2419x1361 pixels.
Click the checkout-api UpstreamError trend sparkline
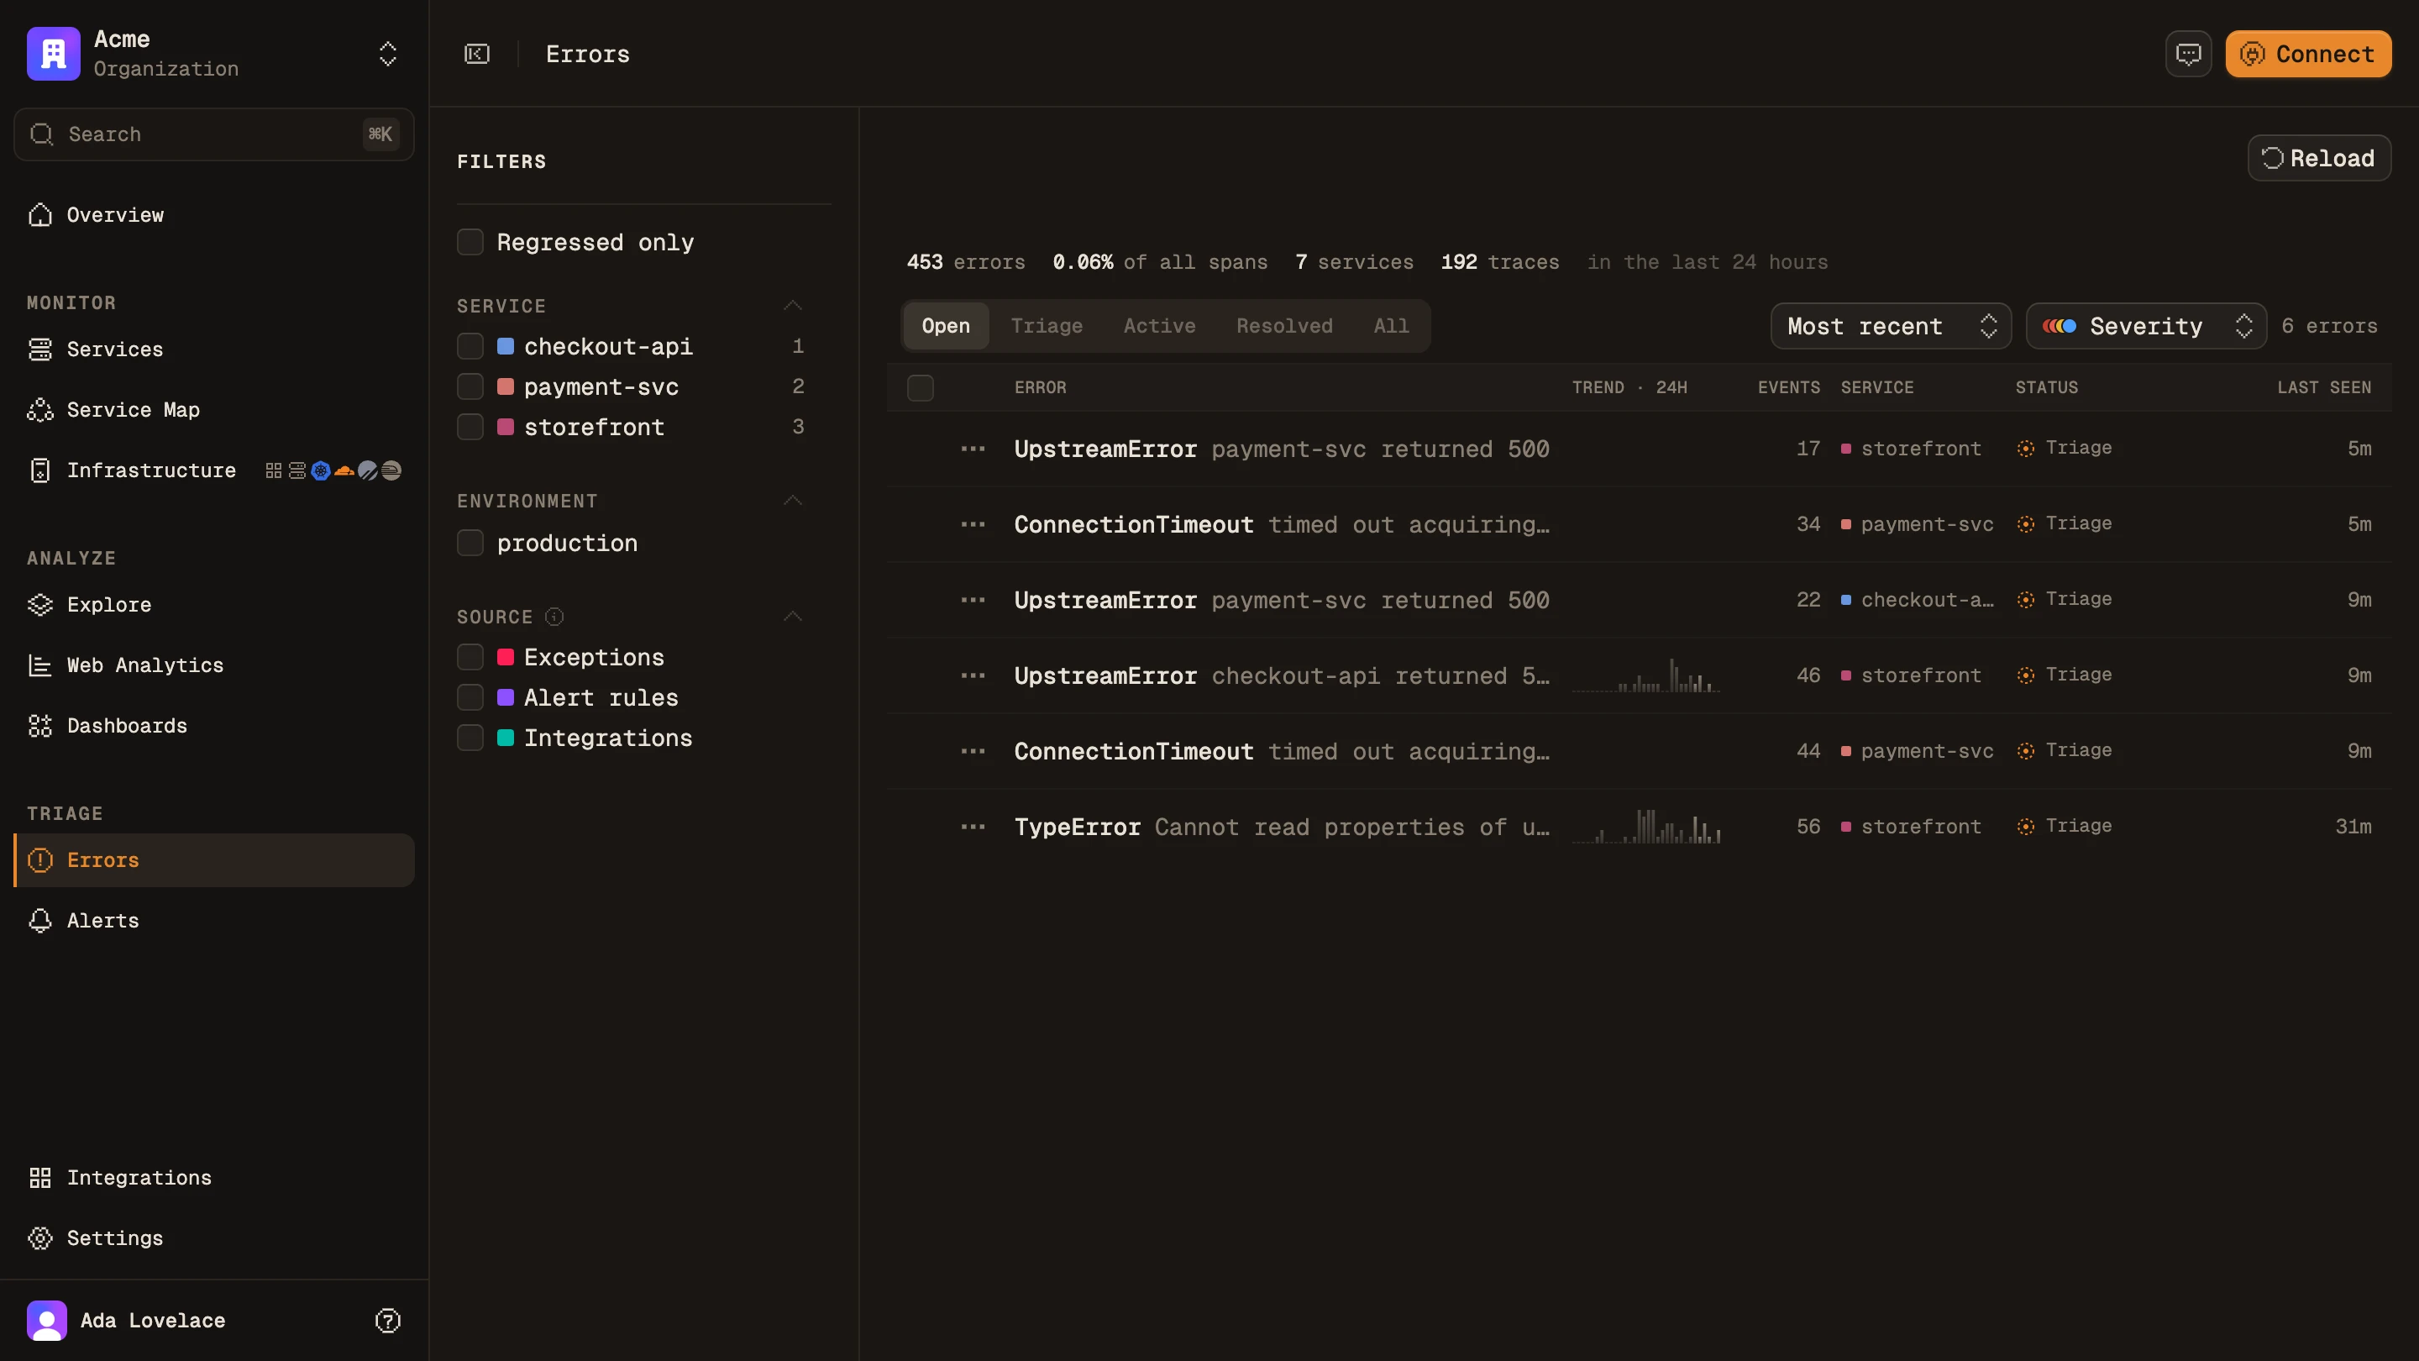pyautogui.click(x=1647, y=675)
